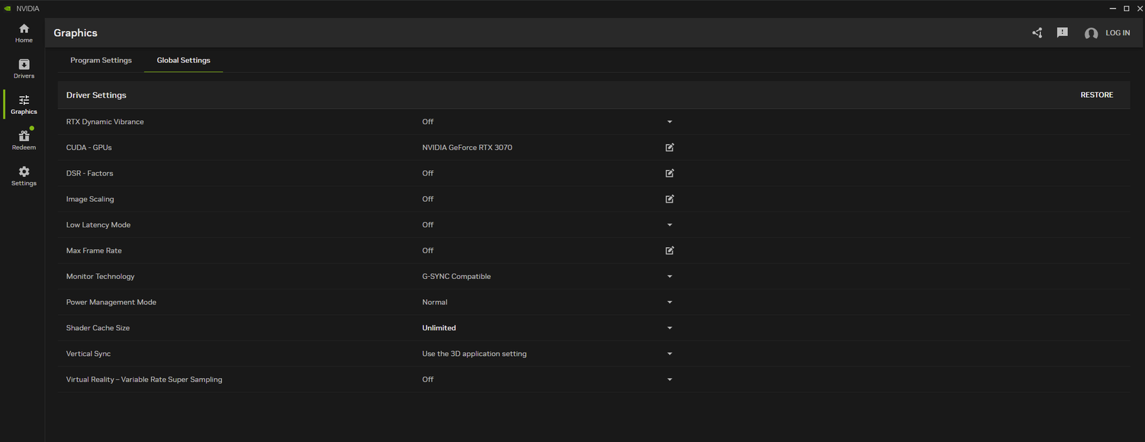This screenshot has height=442, width=1145.
Task: Edit the Image Scaling setting
Action: pyautogui.click(x=669, y=199)
